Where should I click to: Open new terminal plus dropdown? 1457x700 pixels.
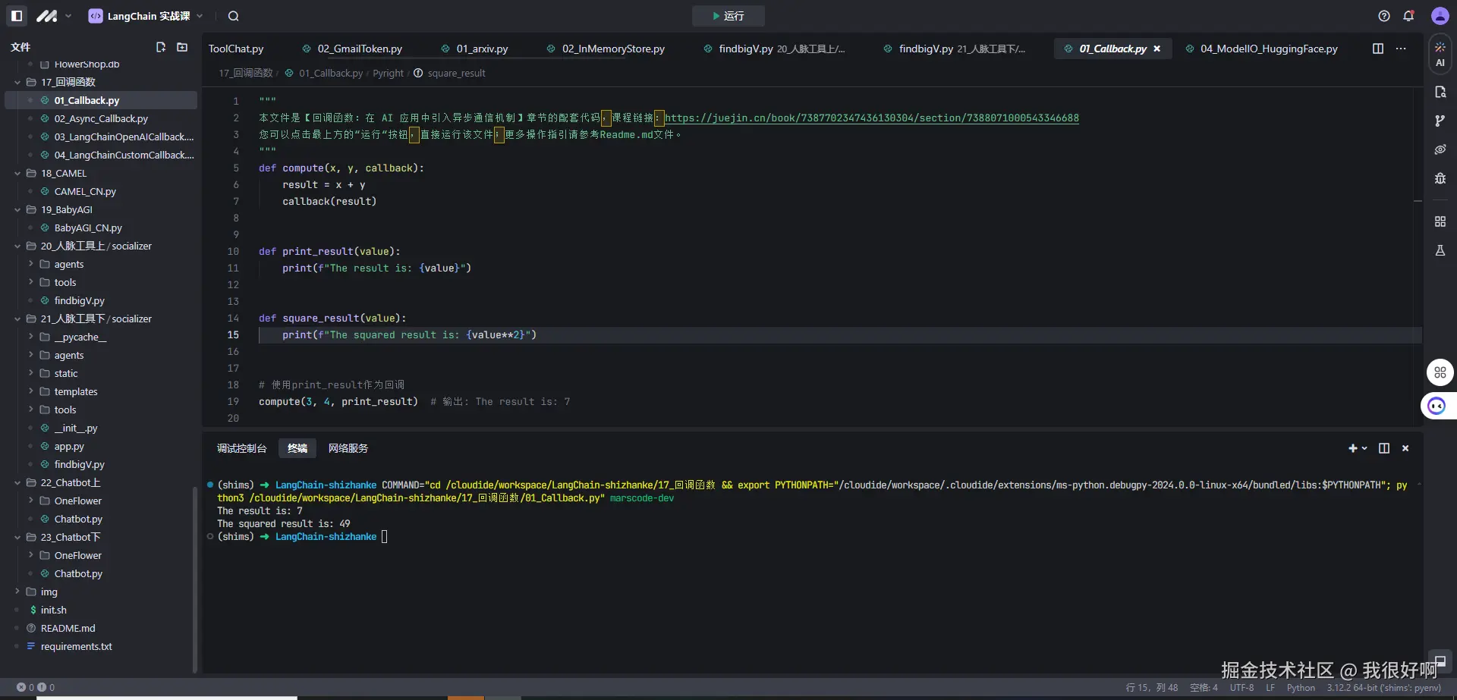(1358, 448)
